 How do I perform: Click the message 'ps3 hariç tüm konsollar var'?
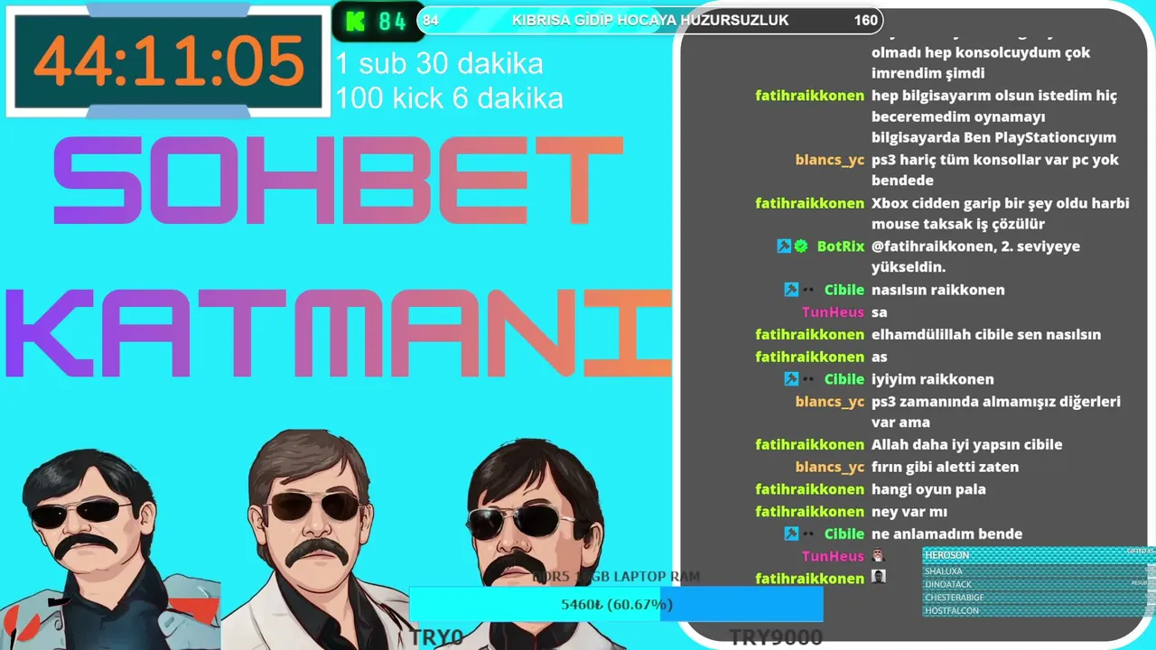click(x=995, y=170)
